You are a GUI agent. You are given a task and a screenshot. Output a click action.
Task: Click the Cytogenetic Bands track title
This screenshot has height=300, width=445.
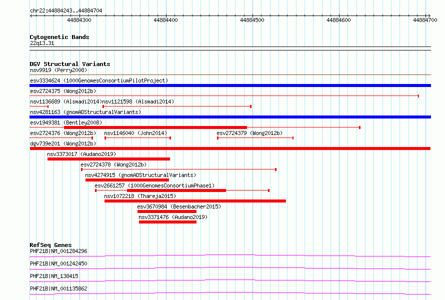click(x=59, y=37)
